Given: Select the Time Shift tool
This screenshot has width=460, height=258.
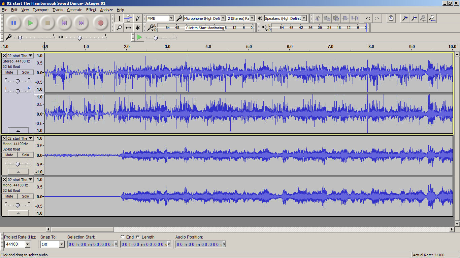Looking at the screenshot, I should [128, 28].
